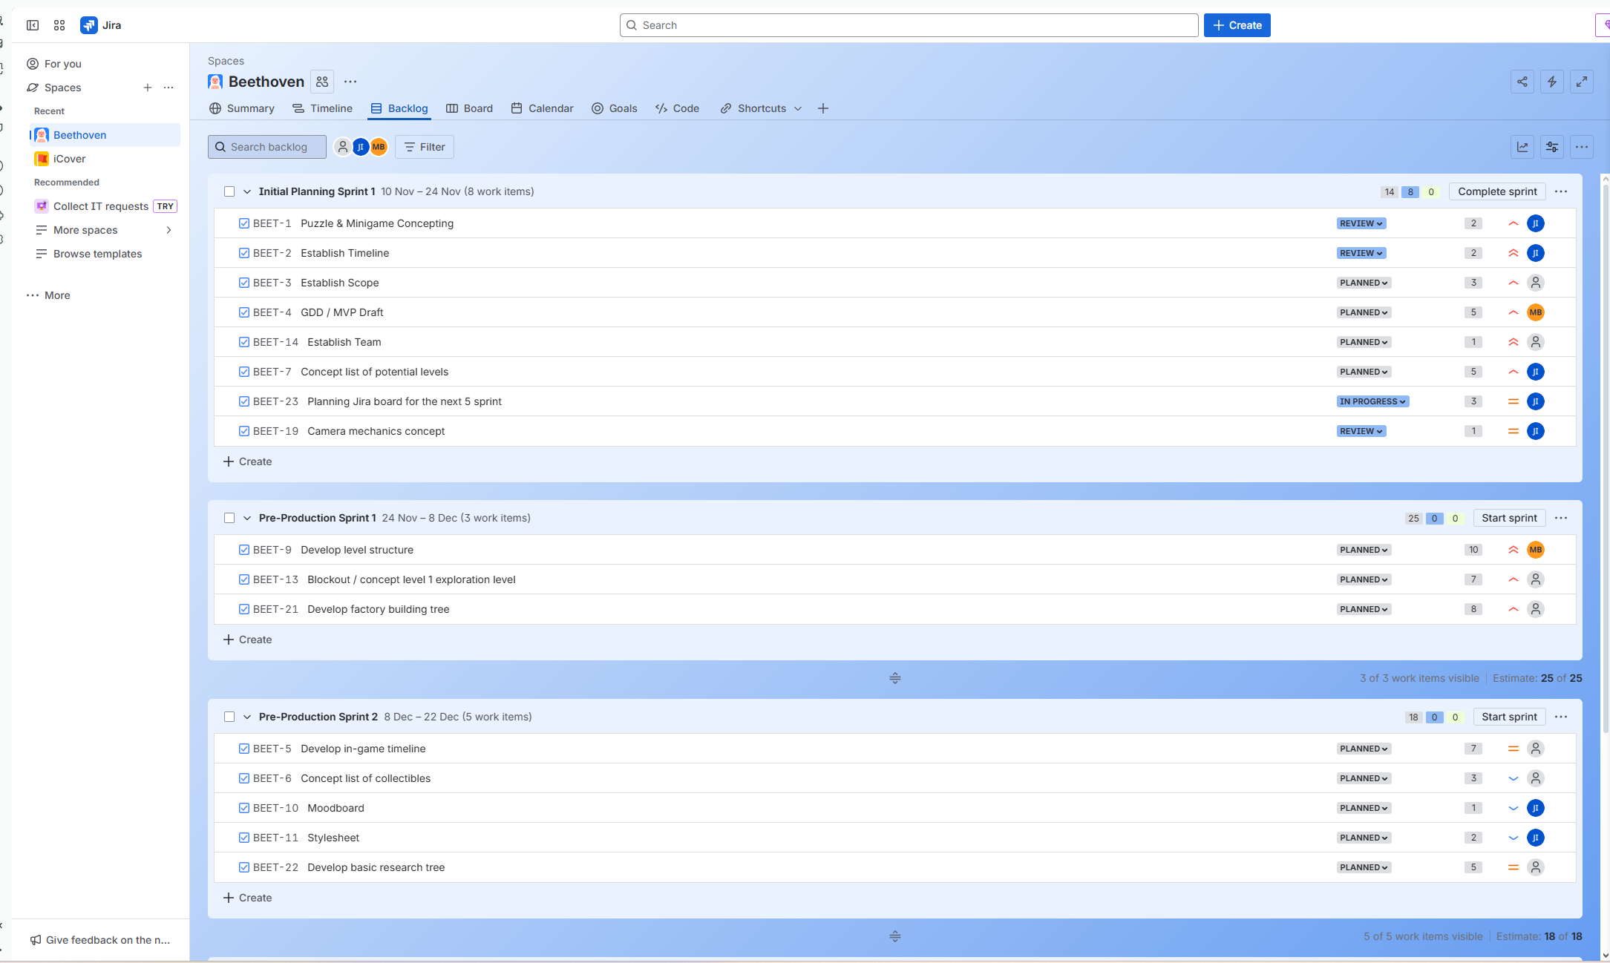Collapse Pre-Production Sprint 2 chevron
Image resolution: width=1610 pixels, height=963 pixels.
pyautogui.click(x=247, y=717)
